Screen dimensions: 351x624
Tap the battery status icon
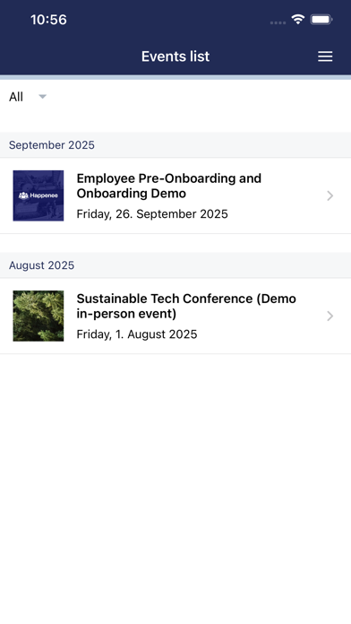coord(321,19)
